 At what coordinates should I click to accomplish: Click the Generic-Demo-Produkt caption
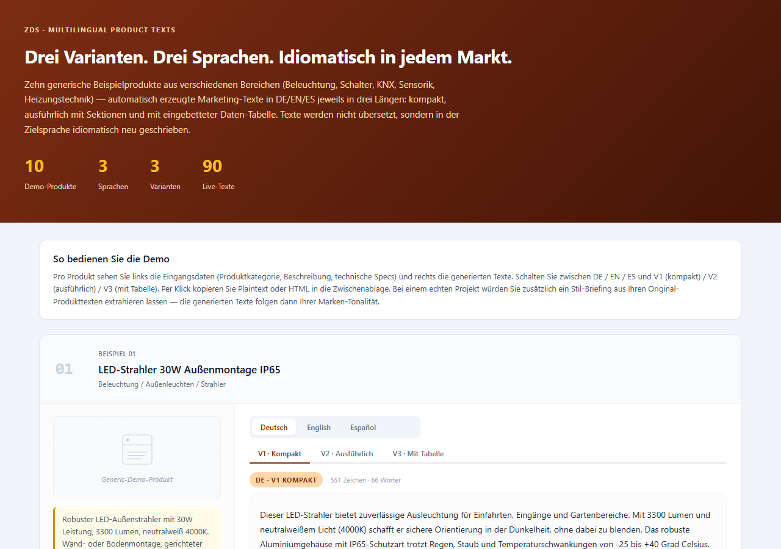click(137, 479)
